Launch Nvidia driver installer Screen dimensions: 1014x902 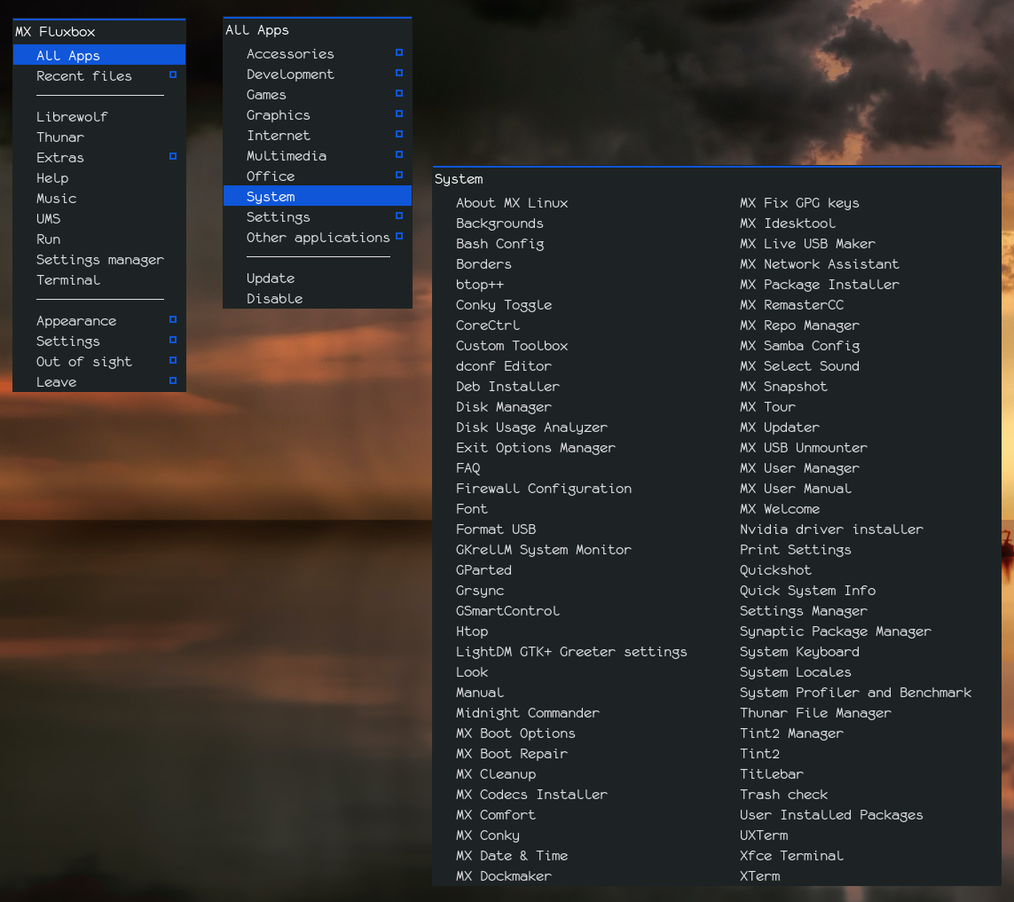831,529
